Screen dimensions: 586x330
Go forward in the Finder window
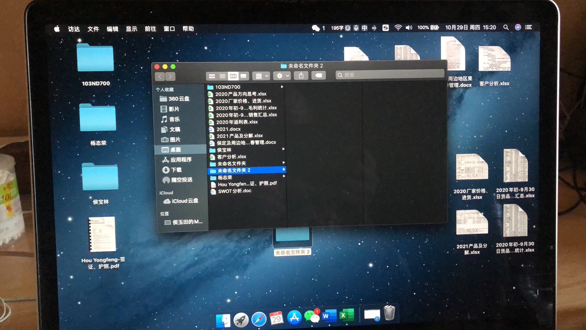coord(170,76)
